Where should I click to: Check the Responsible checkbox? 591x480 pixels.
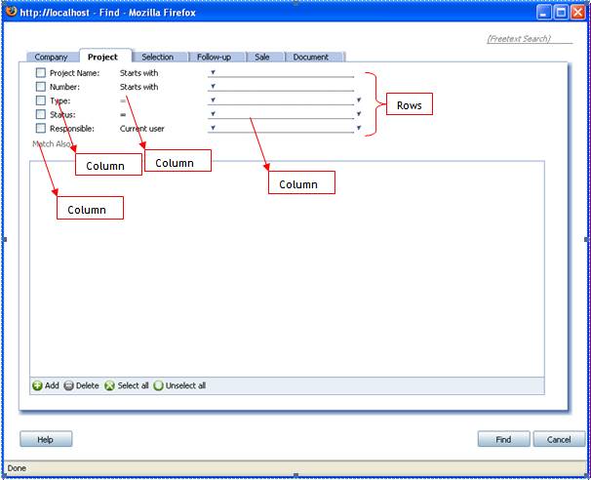[x=41, y=128]
